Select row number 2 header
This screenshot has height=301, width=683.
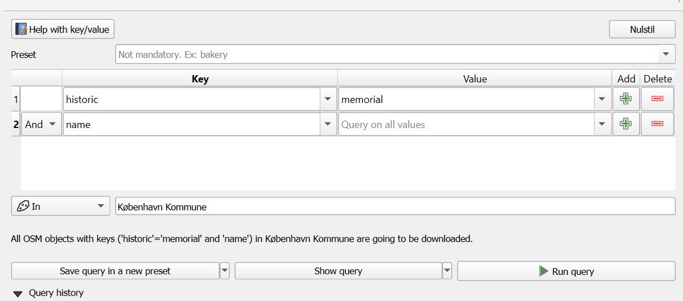tap(16, 124)
